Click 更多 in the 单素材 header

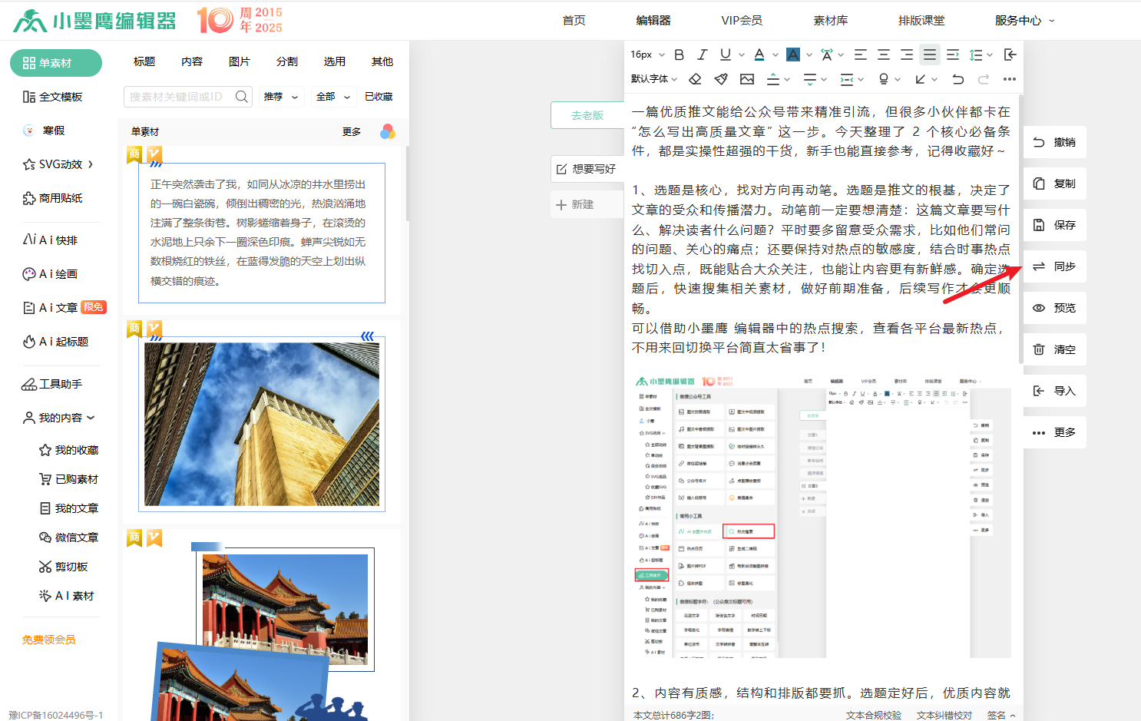(352, 132)
